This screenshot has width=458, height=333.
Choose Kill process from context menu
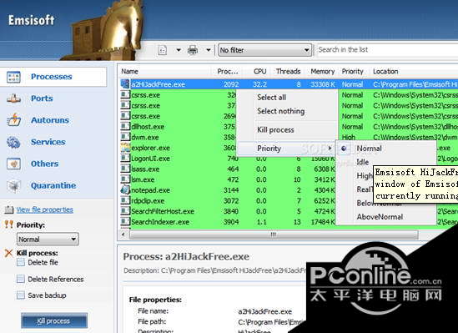(275, 129)
